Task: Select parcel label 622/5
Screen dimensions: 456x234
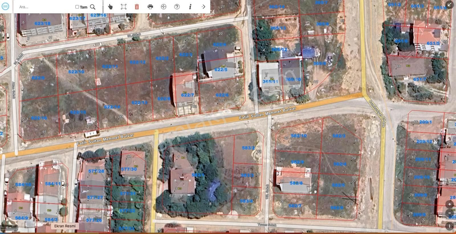Action: pos(221,69)
